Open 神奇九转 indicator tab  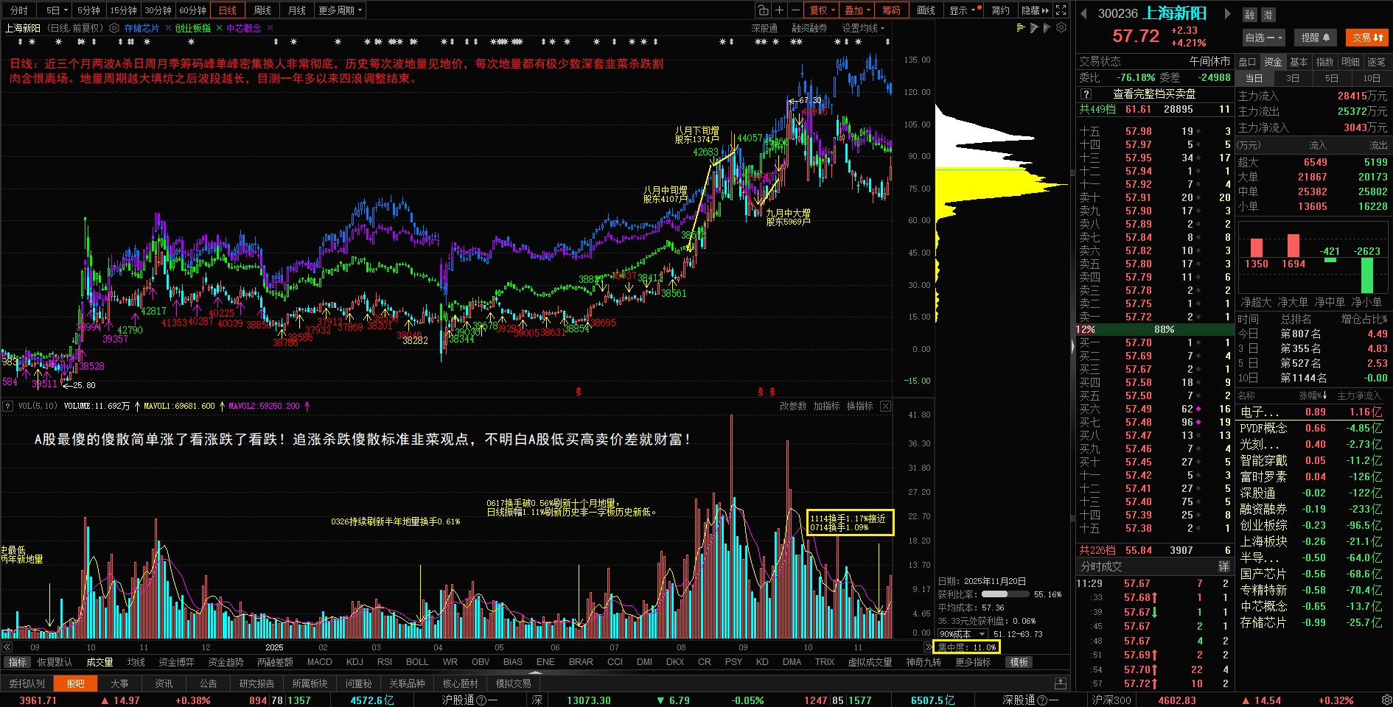tap(924, 662)
